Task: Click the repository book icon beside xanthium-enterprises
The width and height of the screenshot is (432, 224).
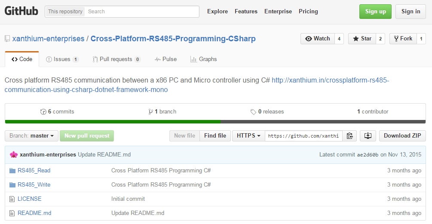Action: pos(7,39)
